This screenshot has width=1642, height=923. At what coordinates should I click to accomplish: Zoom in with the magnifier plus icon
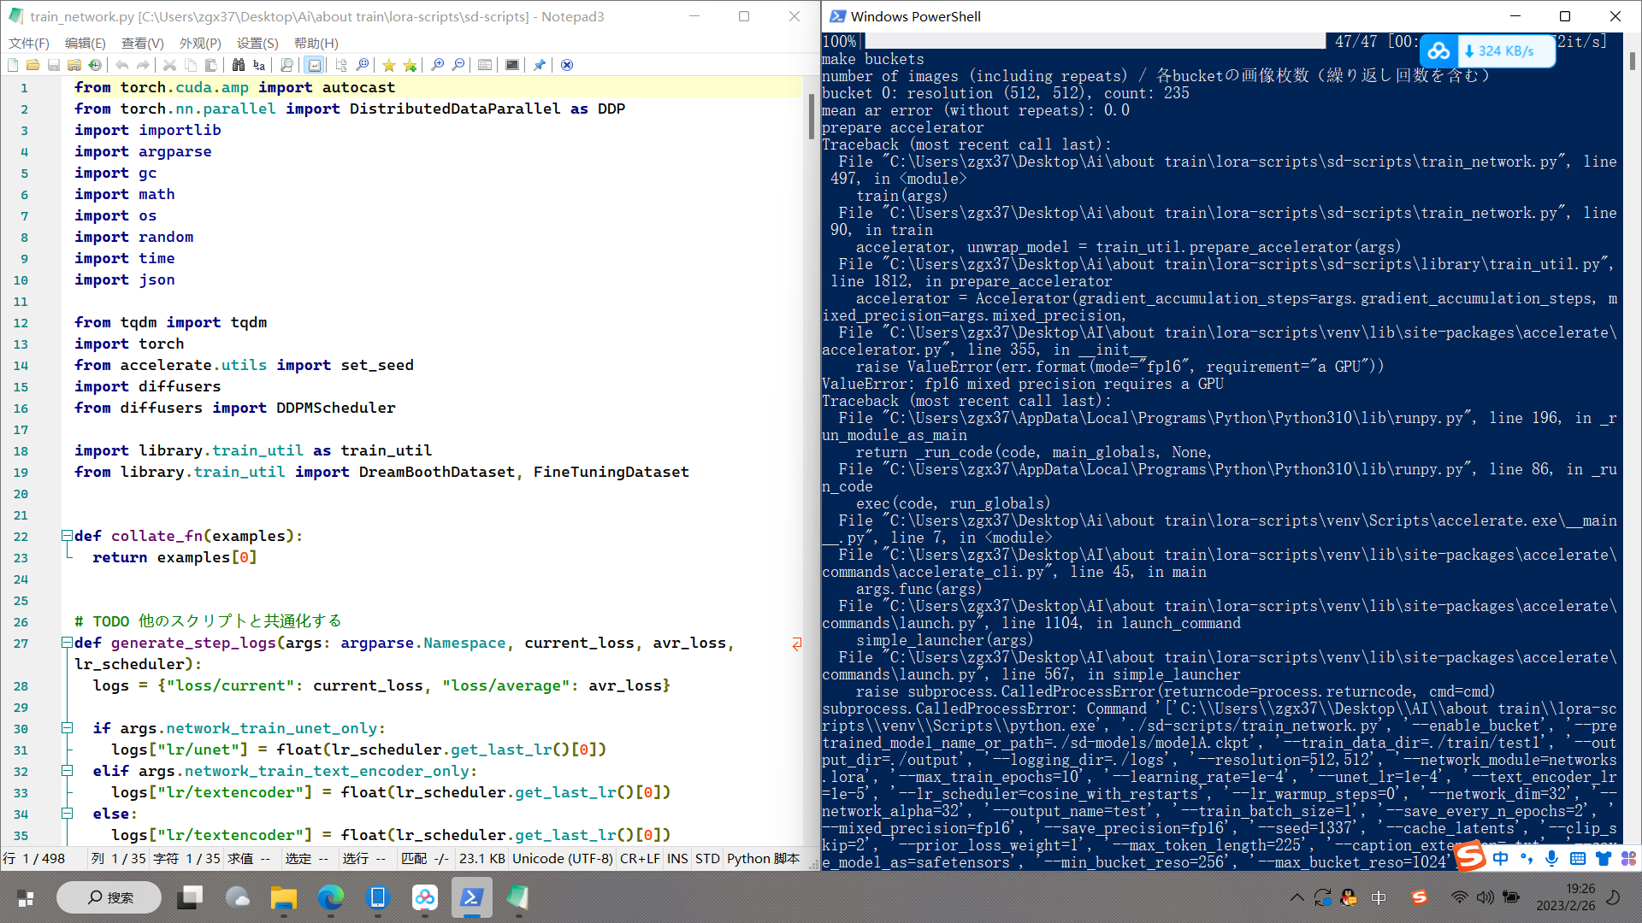[438, 65]
